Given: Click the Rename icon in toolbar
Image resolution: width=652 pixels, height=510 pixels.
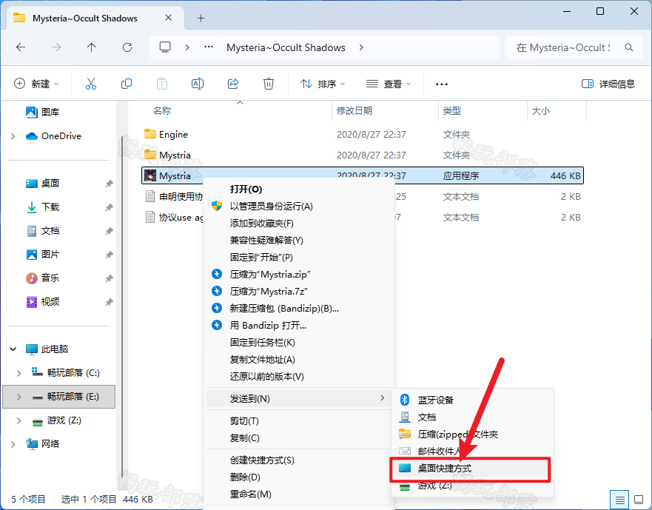Looking at the screenshot, I should [x=198, y=84].
